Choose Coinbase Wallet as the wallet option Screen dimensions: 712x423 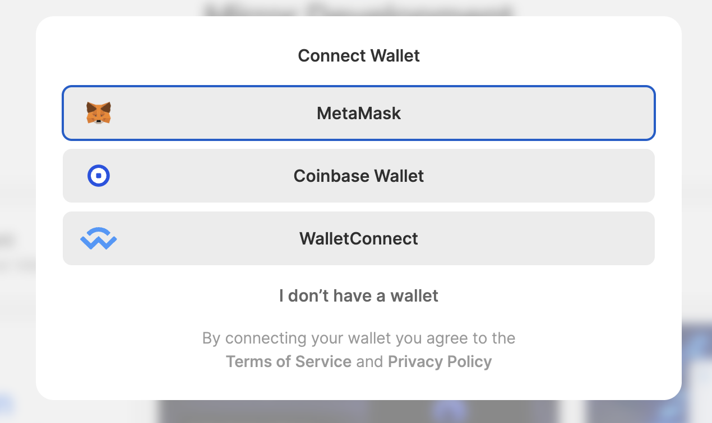pyautogui.click(x=359, y=176)
